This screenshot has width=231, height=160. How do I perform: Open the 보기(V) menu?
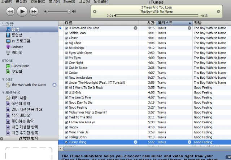click(x=54, y=1)
